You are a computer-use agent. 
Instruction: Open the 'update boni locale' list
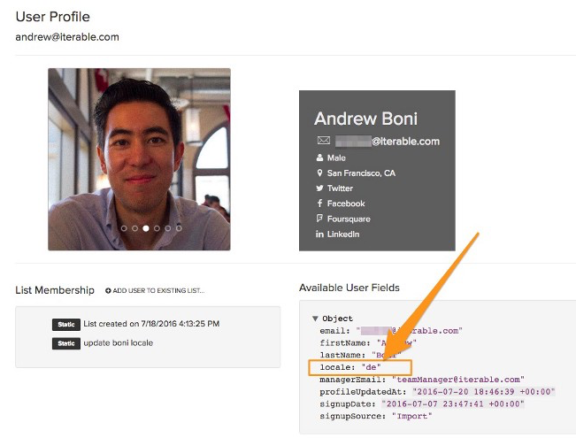click(x=118, y=342)
